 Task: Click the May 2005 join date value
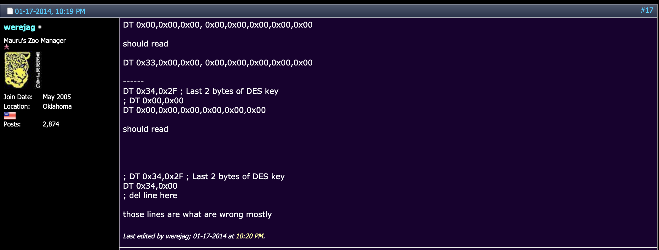57,97
